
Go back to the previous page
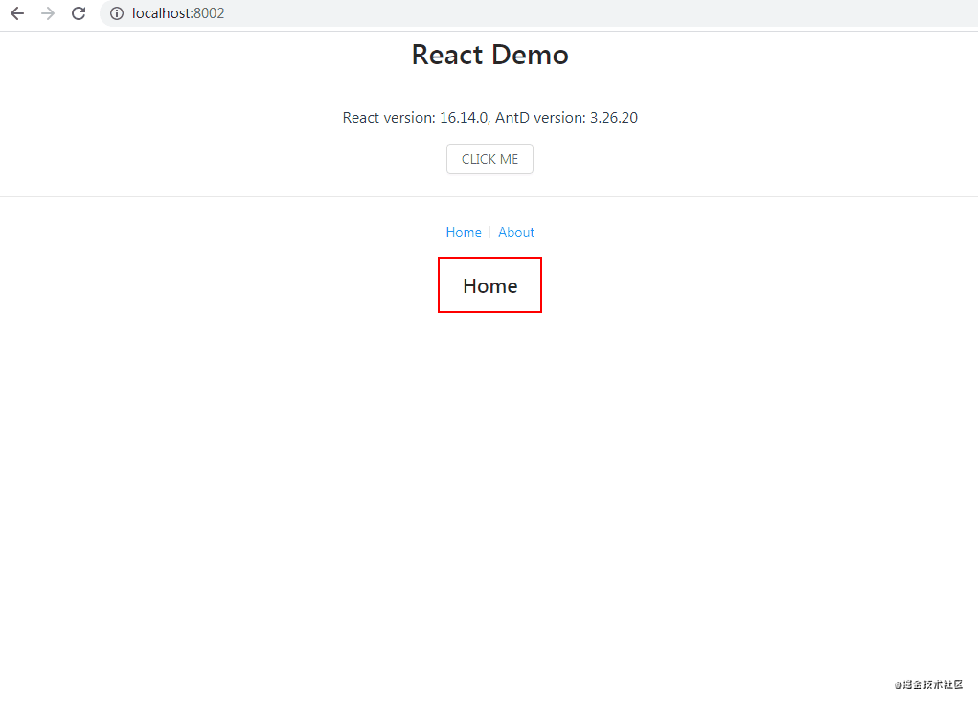17,13
